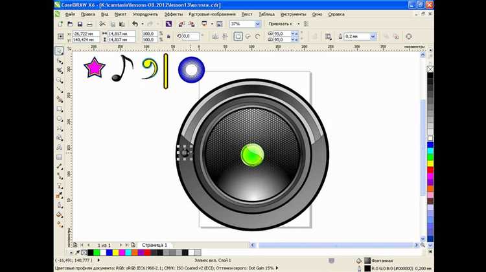Expand the status bar coordinates arrow
The image size is (486, 272).
click(x=98, y=260)
